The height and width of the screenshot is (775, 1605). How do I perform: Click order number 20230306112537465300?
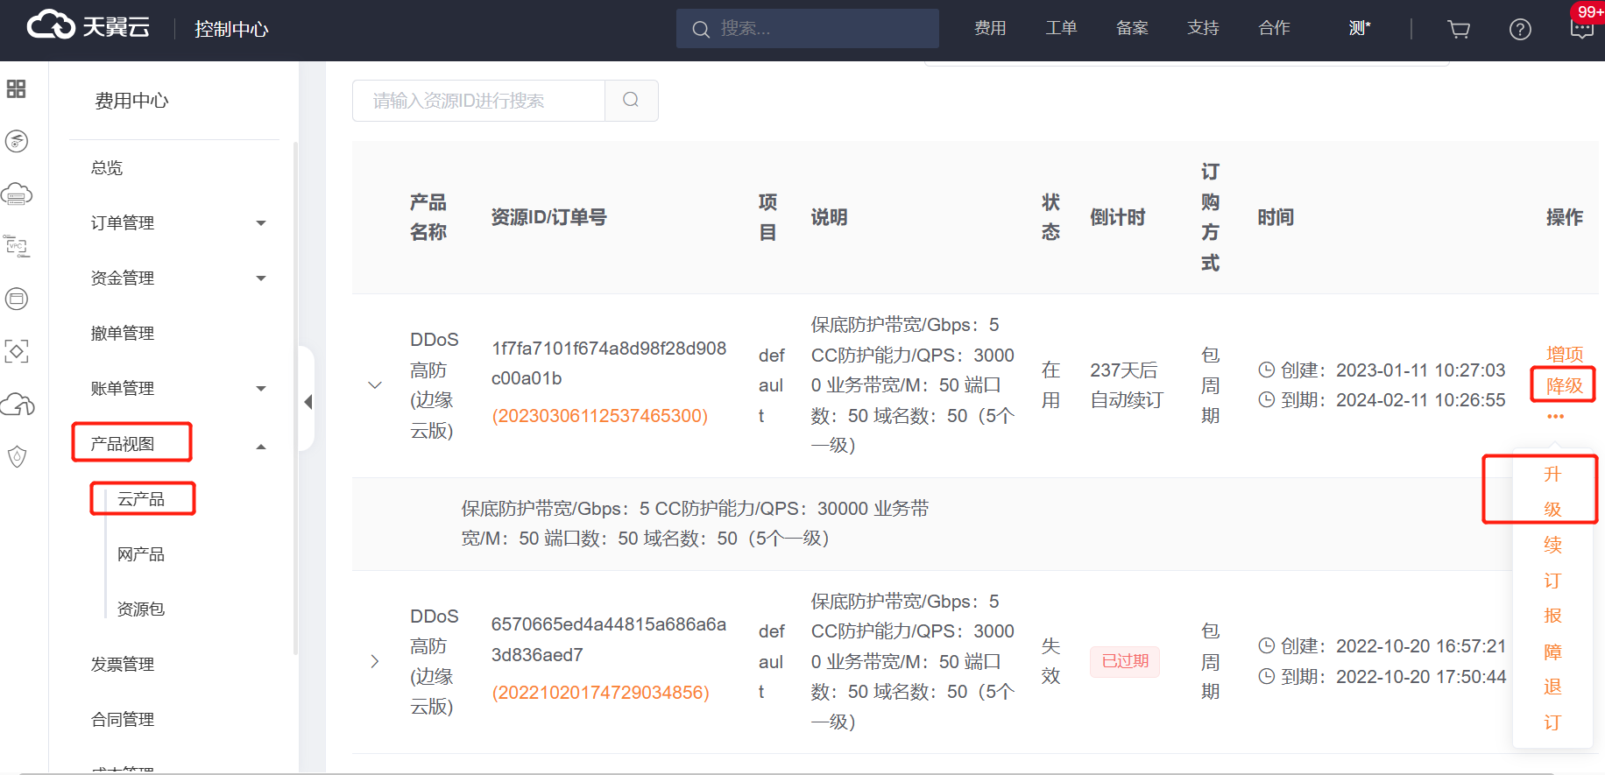[600, 416]
